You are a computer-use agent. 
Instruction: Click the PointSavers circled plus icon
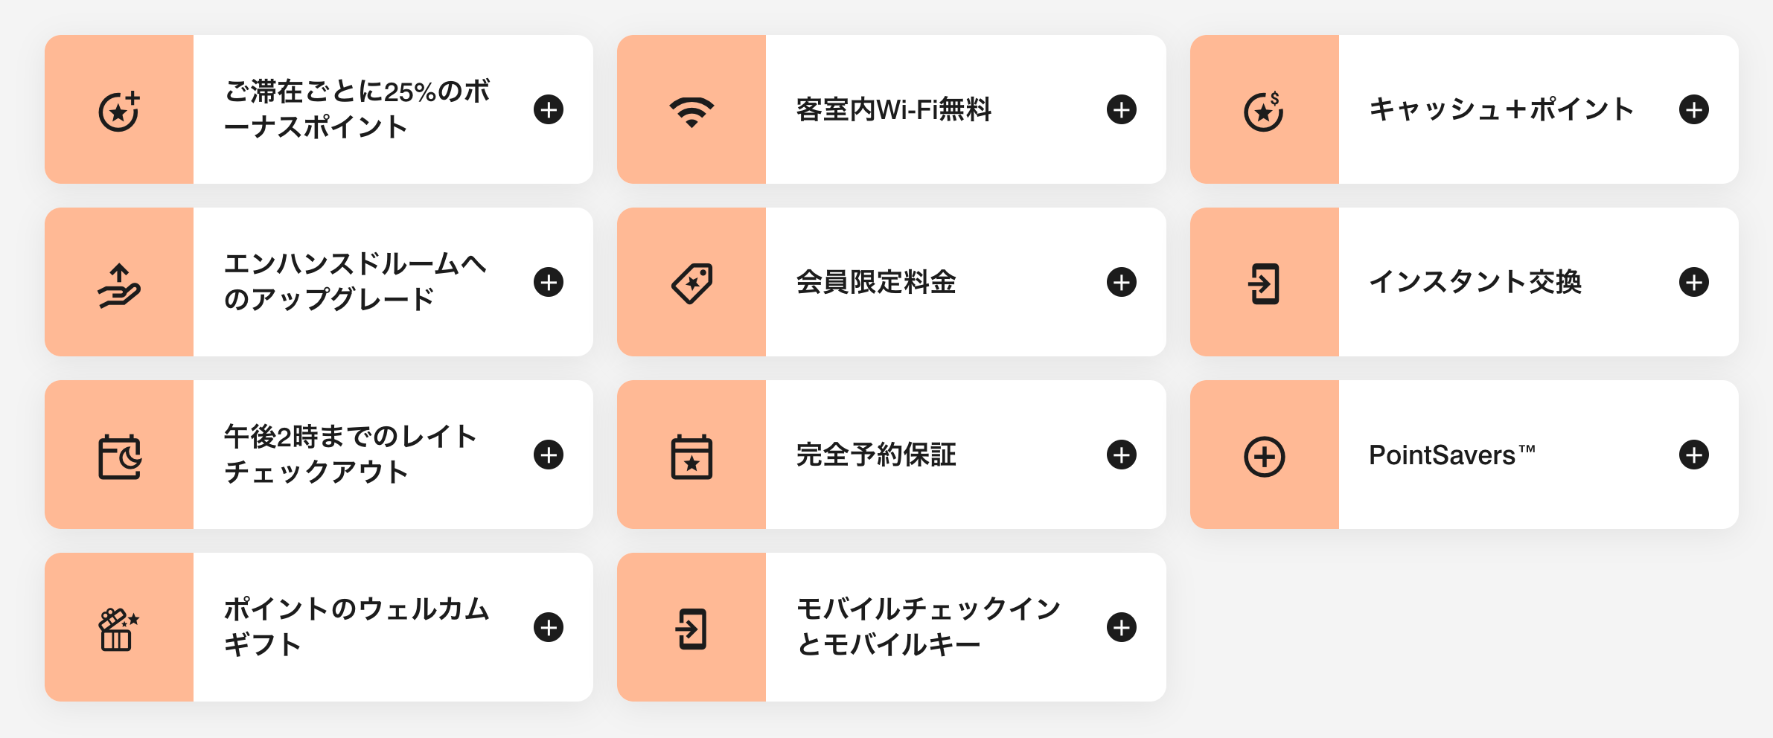coord(1264,456)
